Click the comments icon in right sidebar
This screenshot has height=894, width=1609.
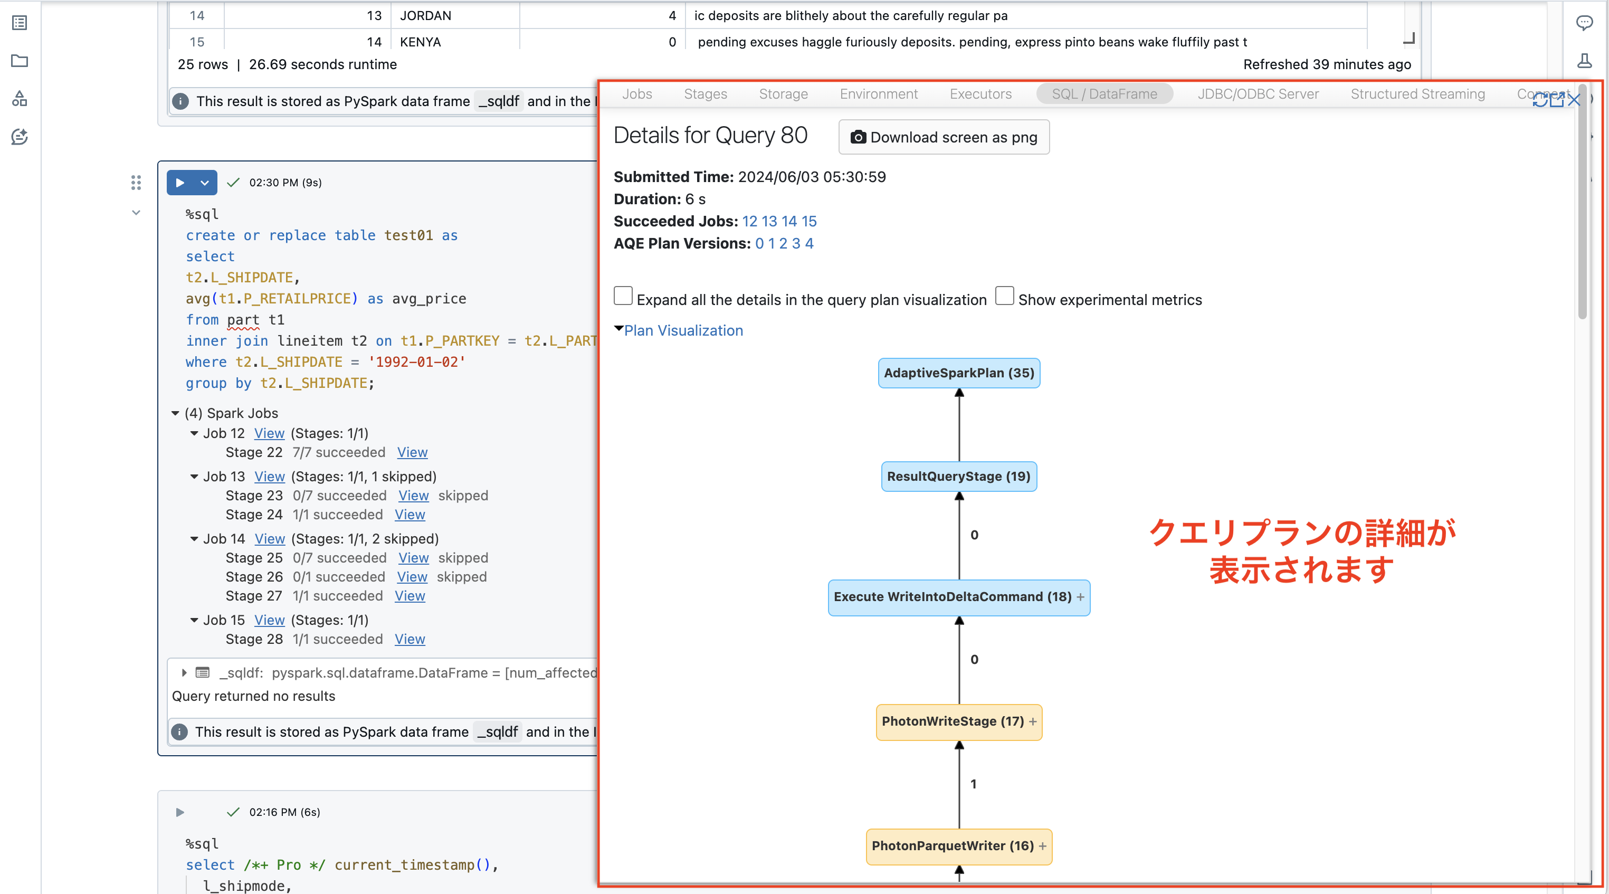[x=1584, y=23]
